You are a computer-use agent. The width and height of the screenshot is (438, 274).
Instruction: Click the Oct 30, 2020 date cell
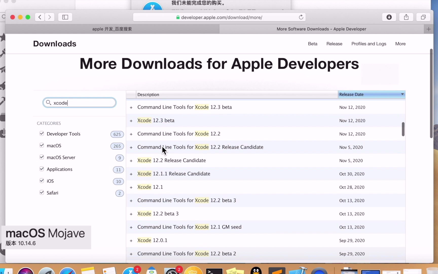coord(352,174)
